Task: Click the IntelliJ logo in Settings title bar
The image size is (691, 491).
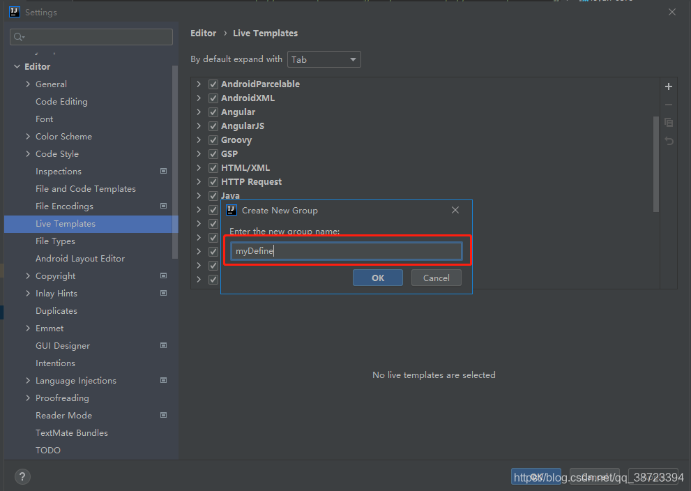Action: (x=15, y=12)
